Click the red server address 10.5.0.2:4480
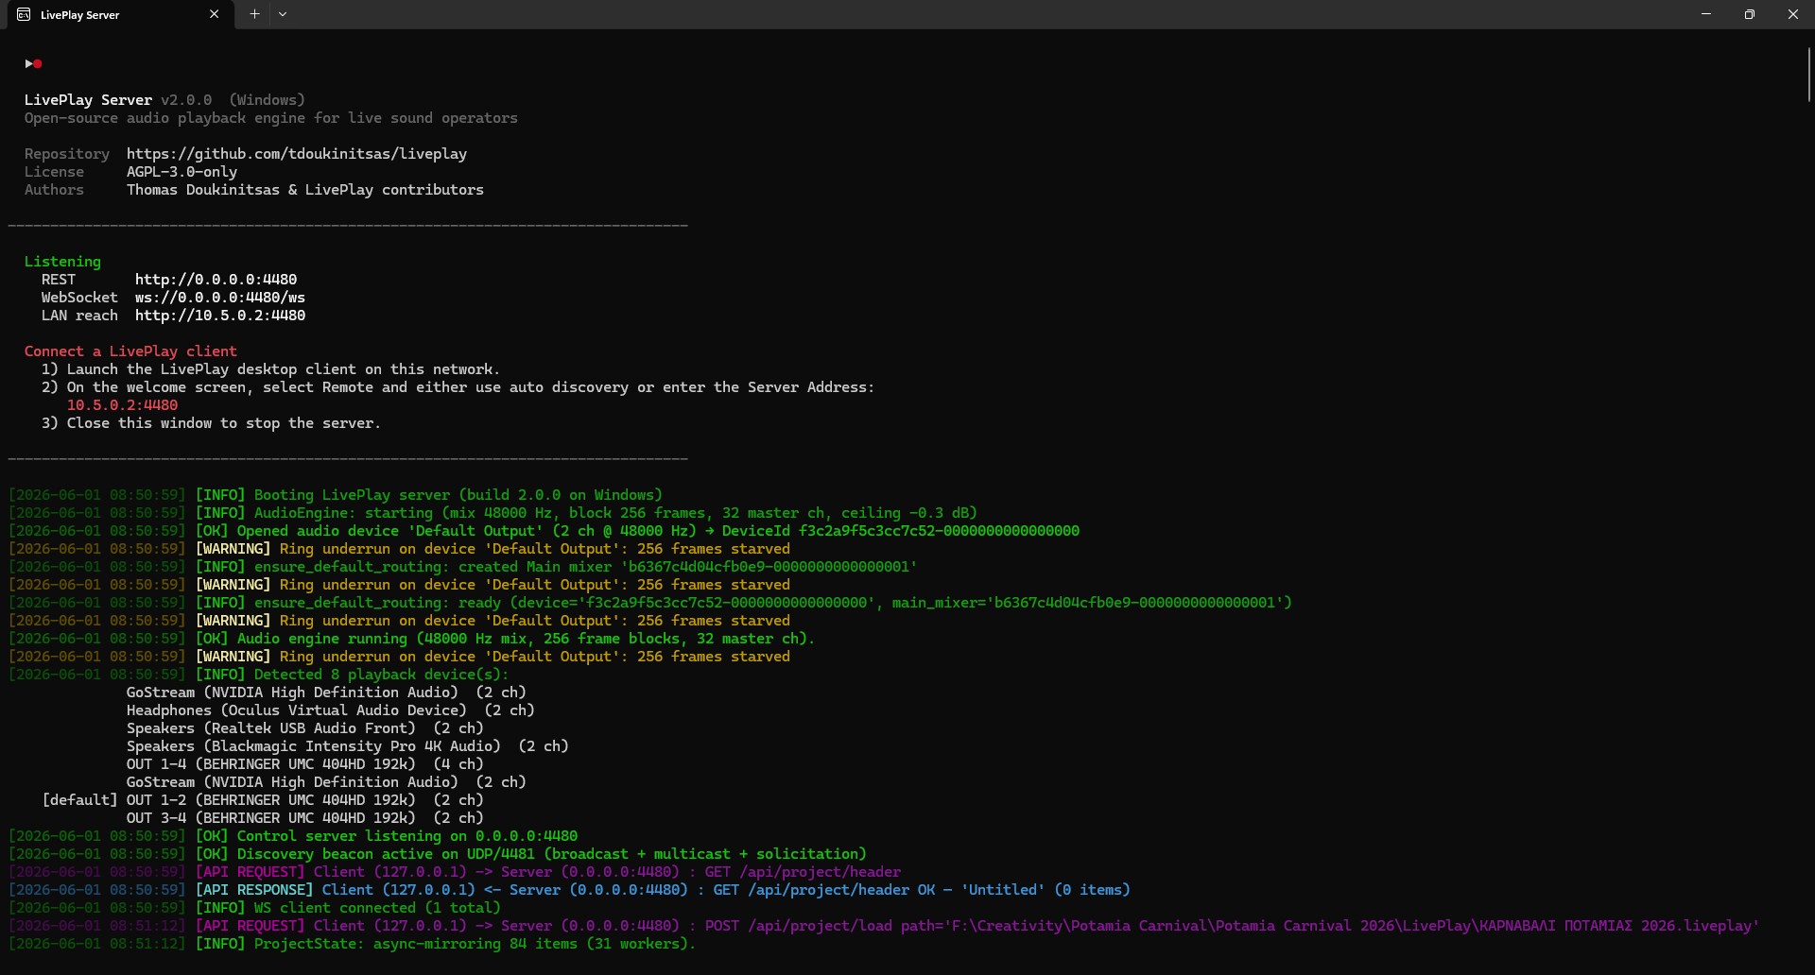The image size is (1815, 975). click(x=122, y=404)
